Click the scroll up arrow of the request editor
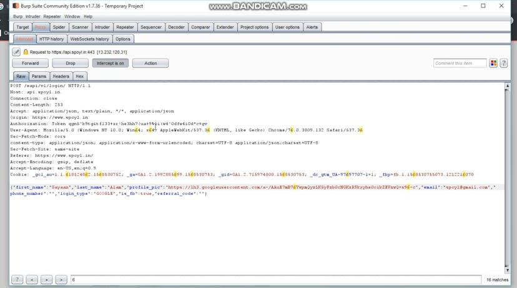This screenshot has width=517, height=288. pos(507,86)
